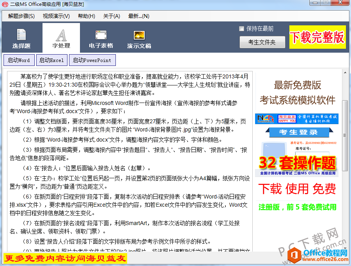Click the 考生登录 exam software ad image
This screenshot has height=266, width=351.
[x=297, y=145]
